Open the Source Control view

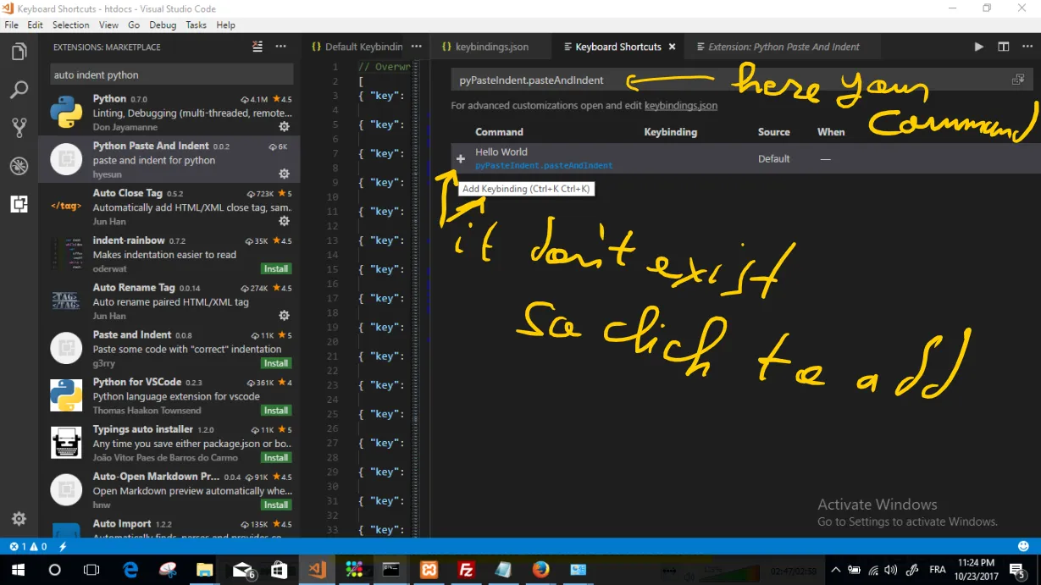(x=19, y=128)
